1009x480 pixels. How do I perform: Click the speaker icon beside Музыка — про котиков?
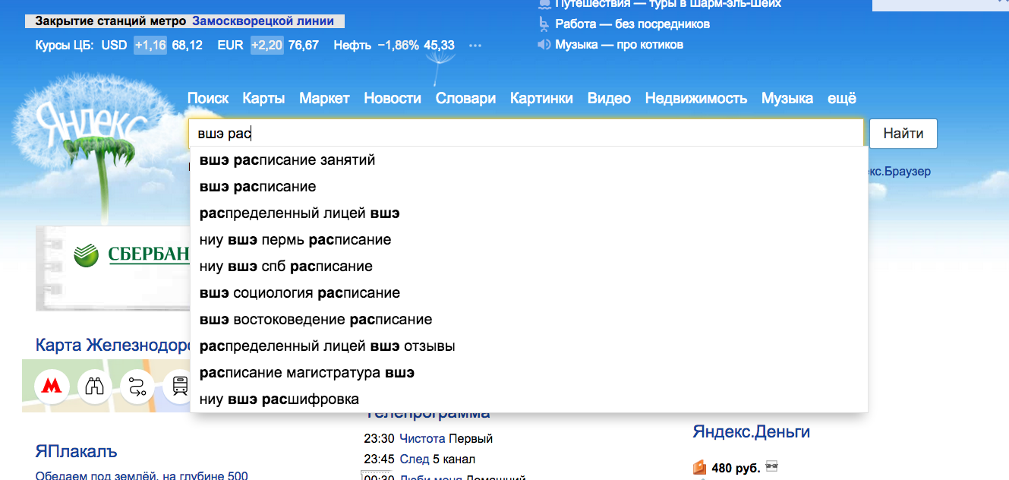point(544,45)
